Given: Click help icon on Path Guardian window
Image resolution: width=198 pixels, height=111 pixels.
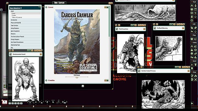Looking at the screenshot, I should 139,25.
